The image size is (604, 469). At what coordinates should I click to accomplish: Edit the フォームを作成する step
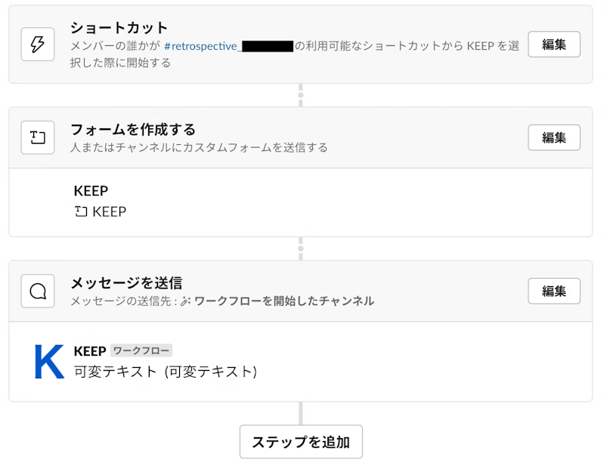(x=554, y=137)
